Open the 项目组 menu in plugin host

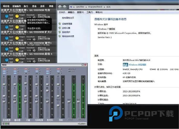pos(6,6)
